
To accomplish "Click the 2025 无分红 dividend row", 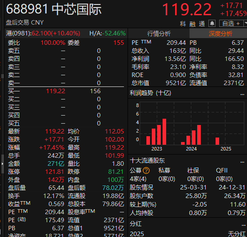I will (187, 234).
